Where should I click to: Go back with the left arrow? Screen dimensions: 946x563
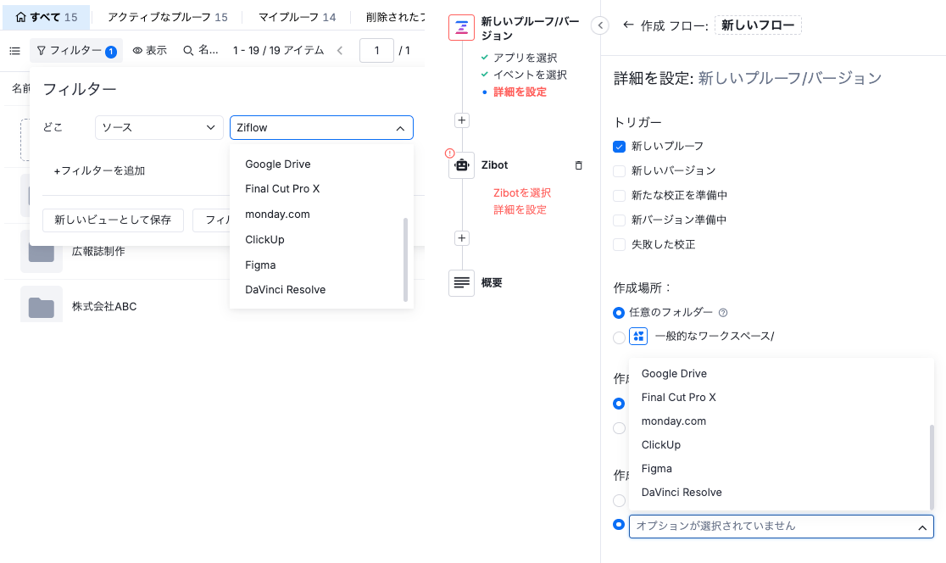click(628, 25)
